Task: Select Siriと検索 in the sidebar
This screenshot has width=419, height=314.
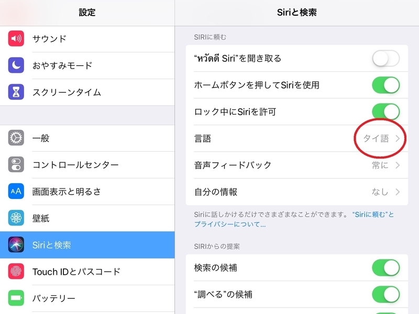Action: point(52,245)
